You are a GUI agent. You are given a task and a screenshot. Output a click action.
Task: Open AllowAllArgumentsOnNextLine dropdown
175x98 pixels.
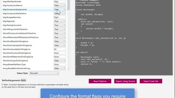coord(60,29)
